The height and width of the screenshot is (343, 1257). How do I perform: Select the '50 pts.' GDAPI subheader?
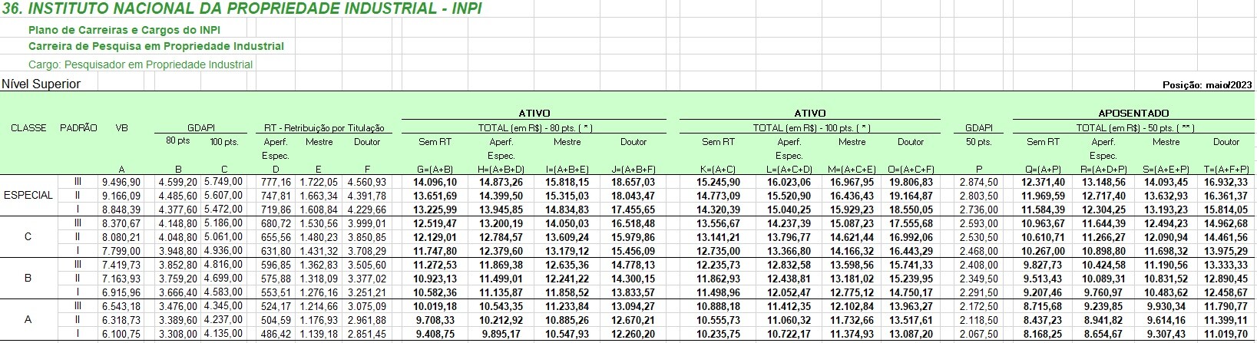click(x=979, y=142)
